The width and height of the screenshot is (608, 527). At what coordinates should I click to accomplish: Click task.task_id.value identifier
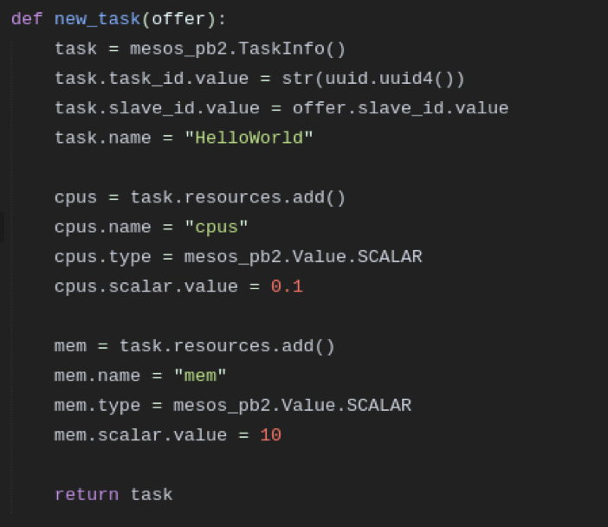pyautogui.click(x=152, y=80)
